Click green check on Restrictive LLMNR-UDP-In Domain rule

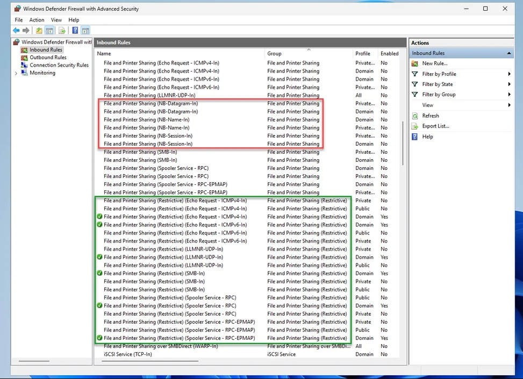point(99,257)
